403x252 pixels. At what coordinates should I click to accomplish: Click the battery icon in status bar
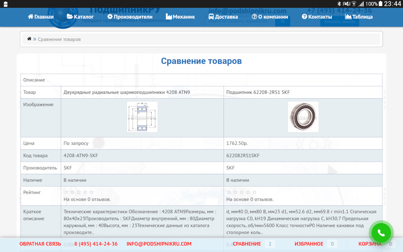(381, 4)
